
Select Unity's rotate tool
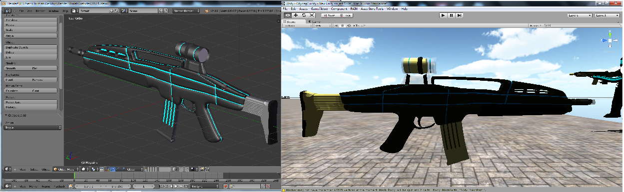(x=304, y=15)
